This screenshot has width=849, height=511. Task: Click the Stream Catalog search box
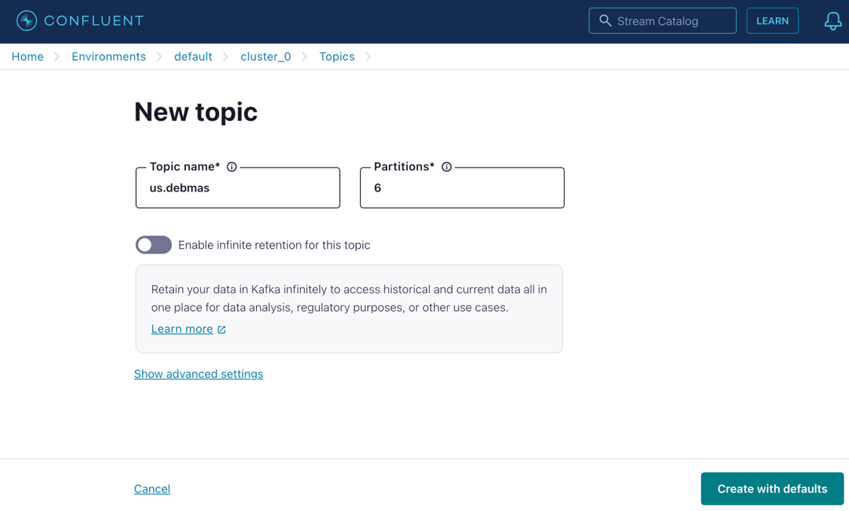665,20
